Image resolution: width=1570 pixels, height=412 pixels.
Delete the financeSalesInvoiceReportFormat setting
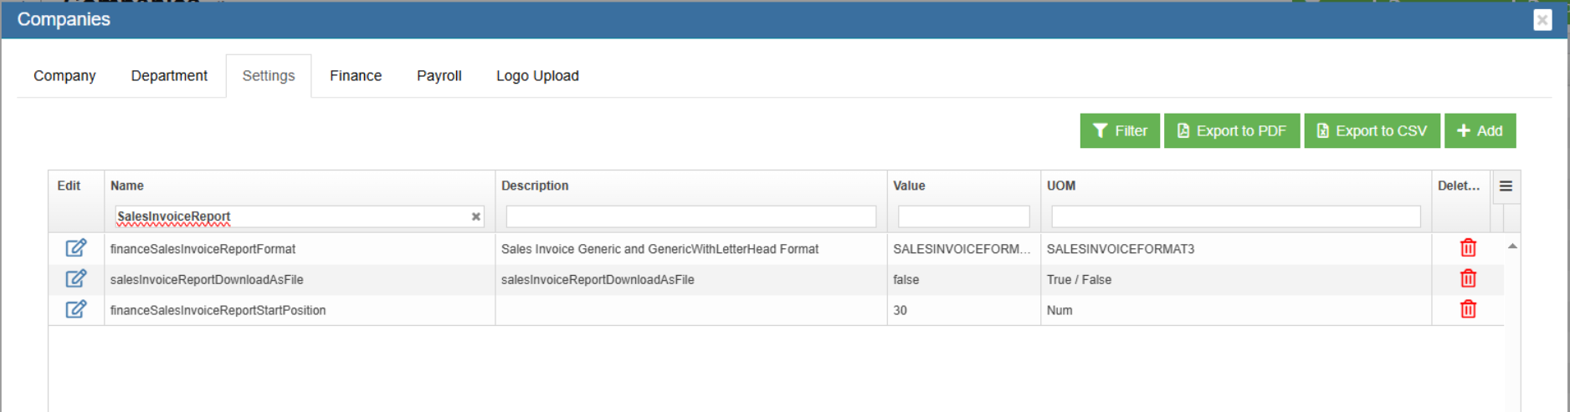tap(1468, 248)
